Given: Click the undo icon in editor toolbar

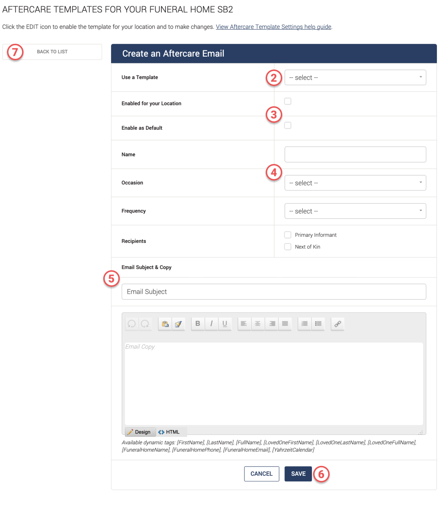Looking at the screenshot, I should pyautogui.click(x=132, y=324).
